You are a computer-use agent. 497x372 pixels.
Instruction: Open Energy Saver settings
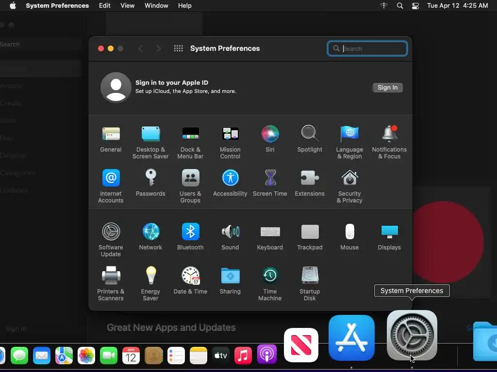150,284
